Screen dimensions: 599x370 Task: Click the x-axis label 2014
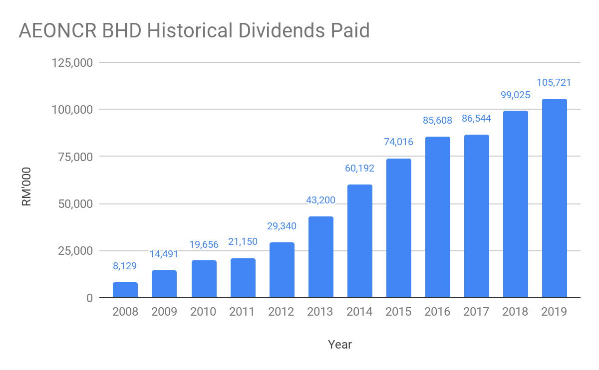360,312
